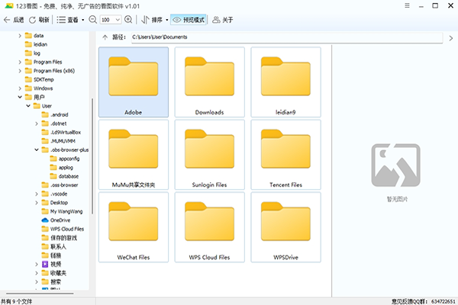Select the Adobe folder thumbnail

[x=134, y=82]
